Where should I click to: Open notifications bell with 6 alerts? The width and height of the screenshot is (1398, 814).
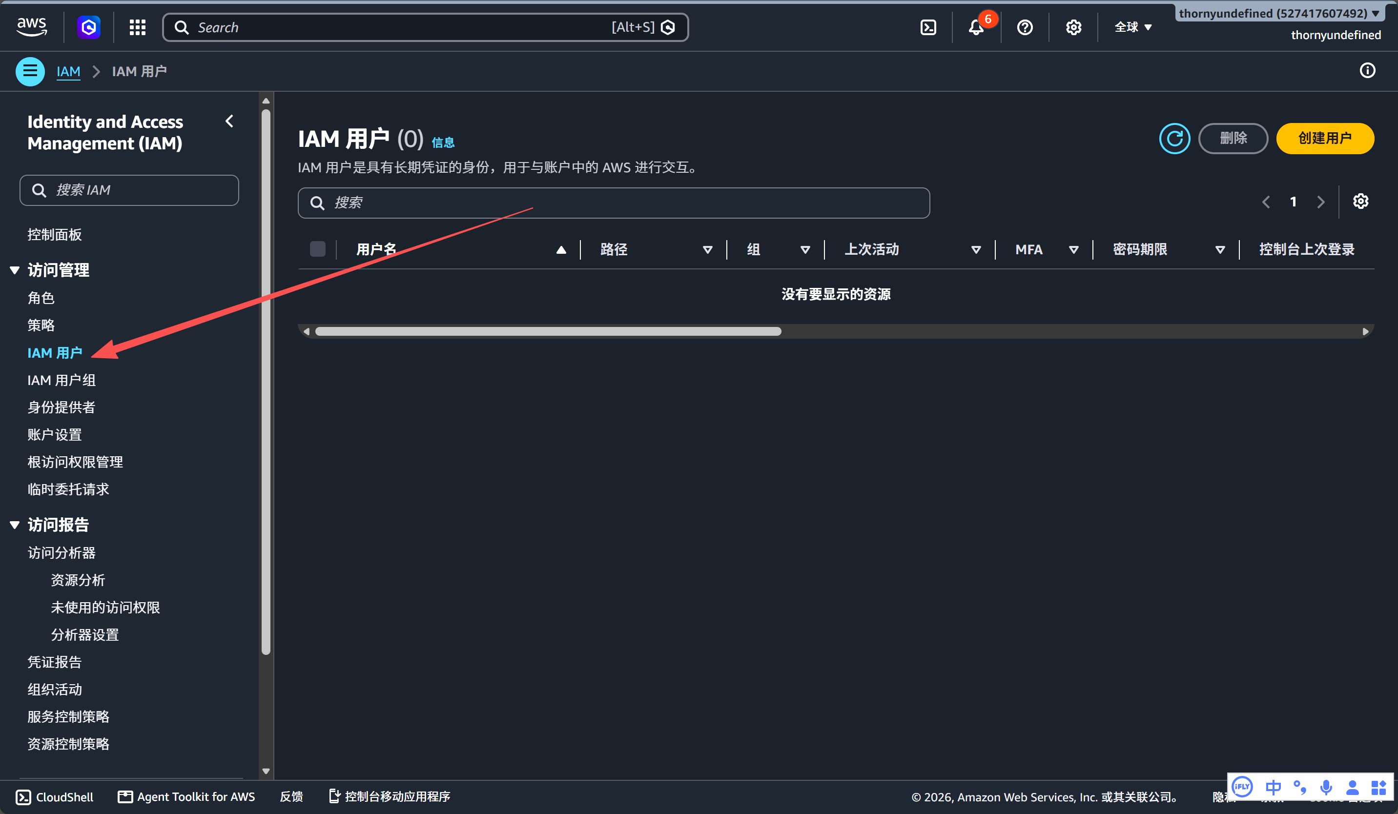[977, 27]
